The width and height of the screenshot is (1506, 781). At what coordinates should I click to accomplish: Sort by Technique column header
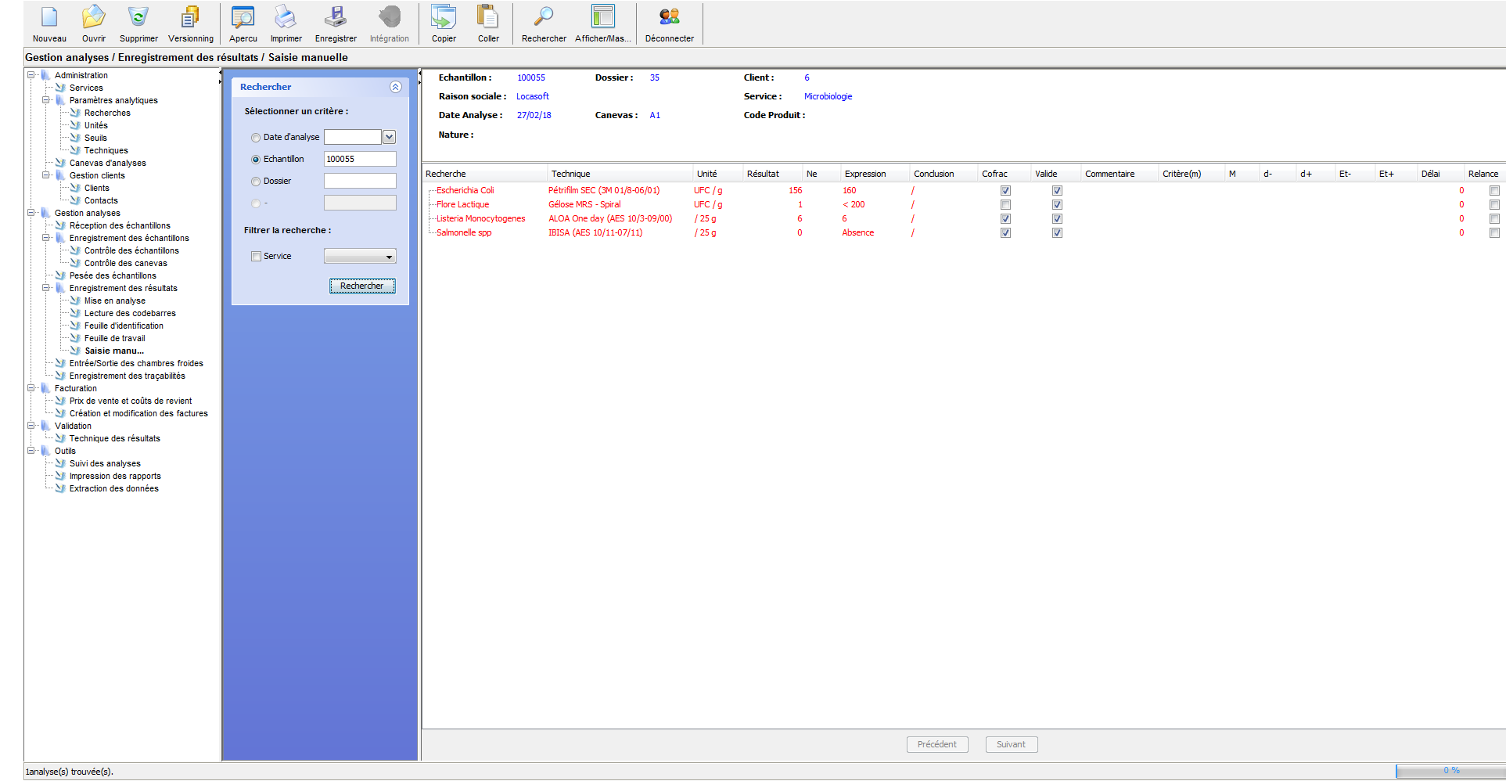[620, 174]
